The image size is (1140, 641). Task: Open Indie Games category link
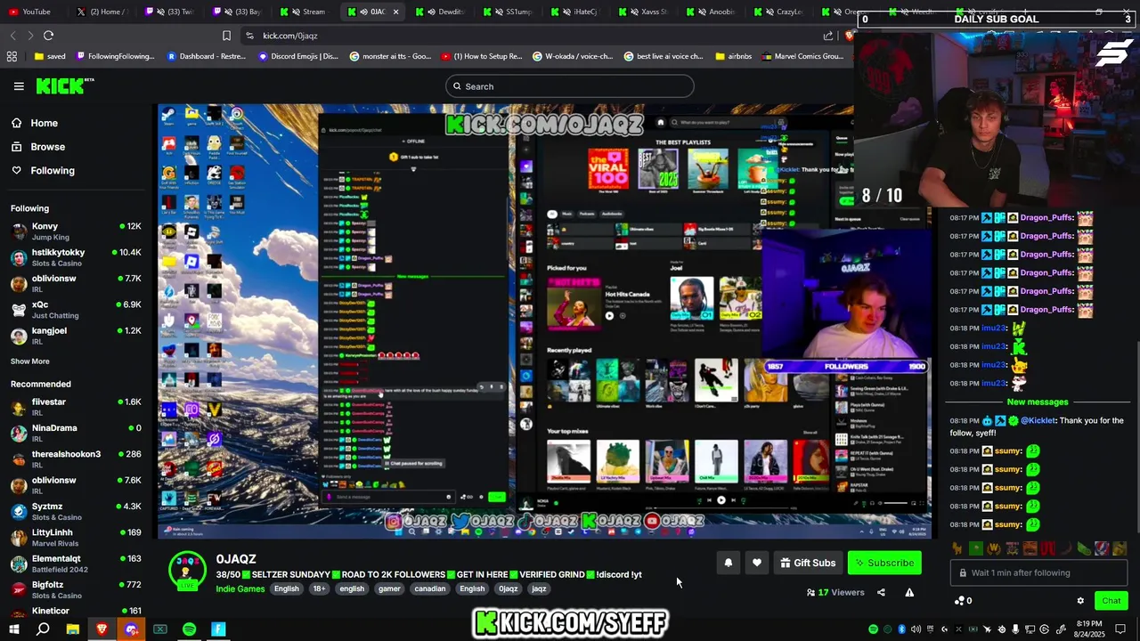pos(240,588)
